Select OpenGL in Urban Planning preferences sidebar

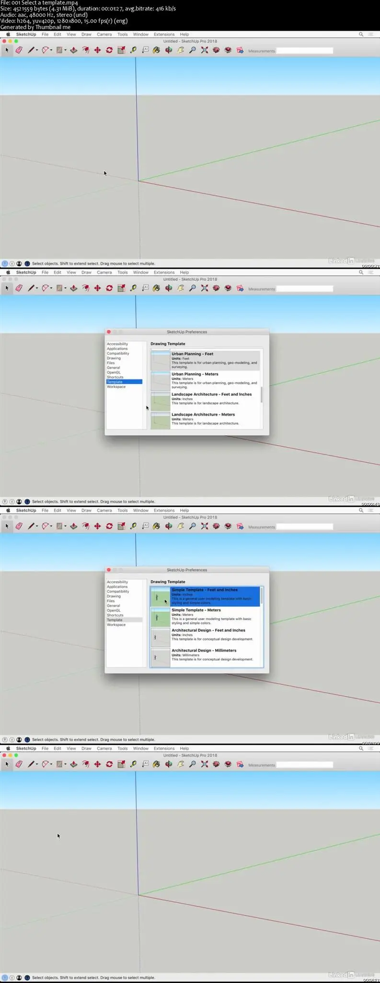114,372
